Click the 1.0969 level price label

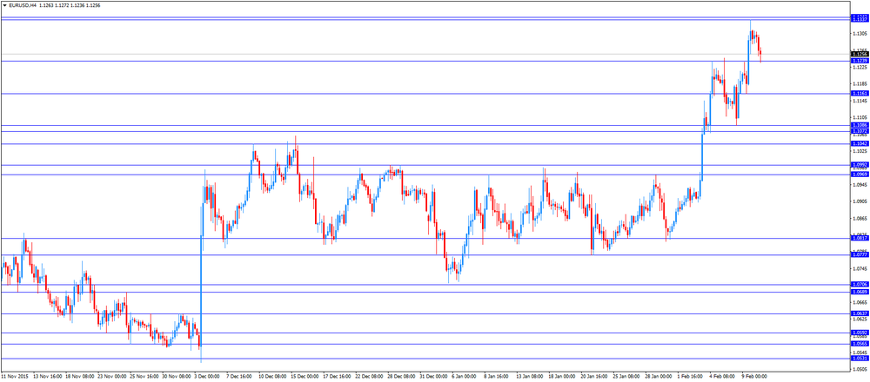pyautogui.click(x=860, y=175)
